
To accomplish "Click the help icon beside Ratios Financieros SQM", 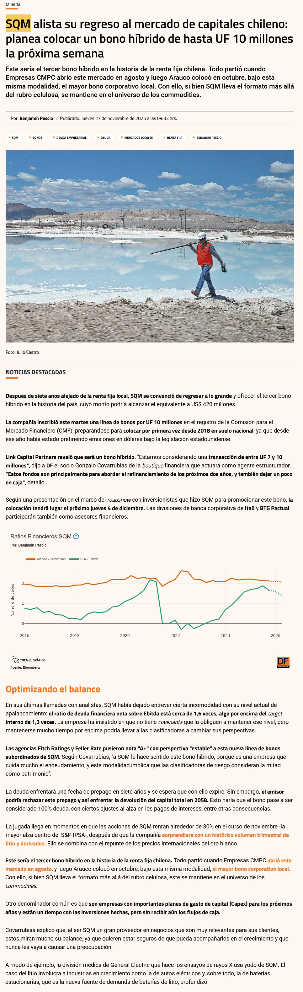I will coord(76,536).
